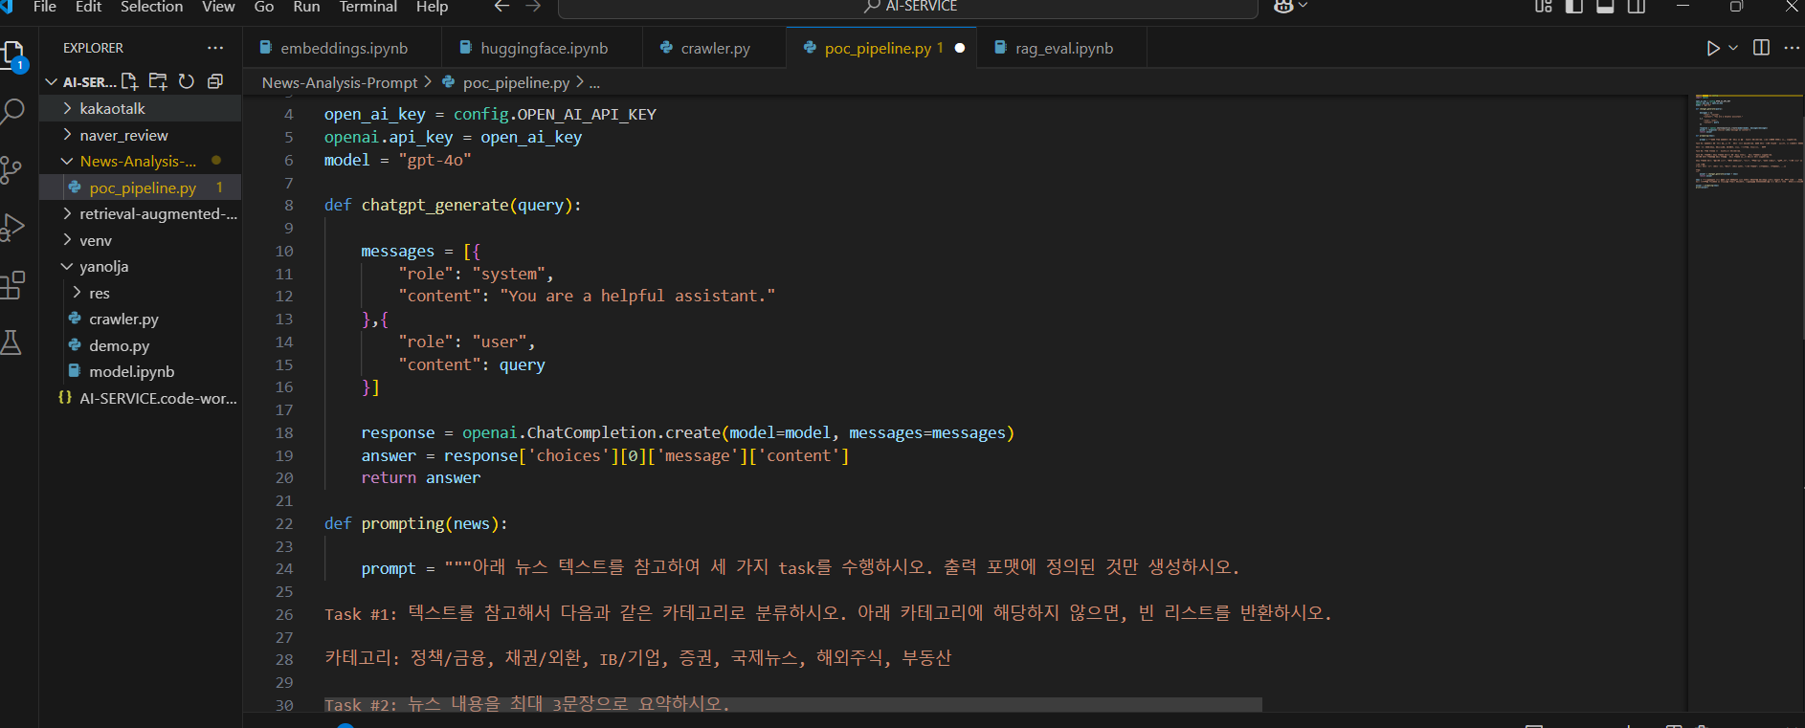The width and height of the screenshot is (1805, 728).
Task: Click the horizontal scrollbar under the code
Action: 792,705
